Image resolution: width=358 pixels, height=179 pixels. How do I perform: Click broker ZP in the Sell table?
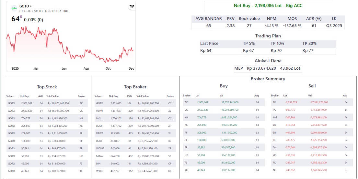click(x=275, y=102)
